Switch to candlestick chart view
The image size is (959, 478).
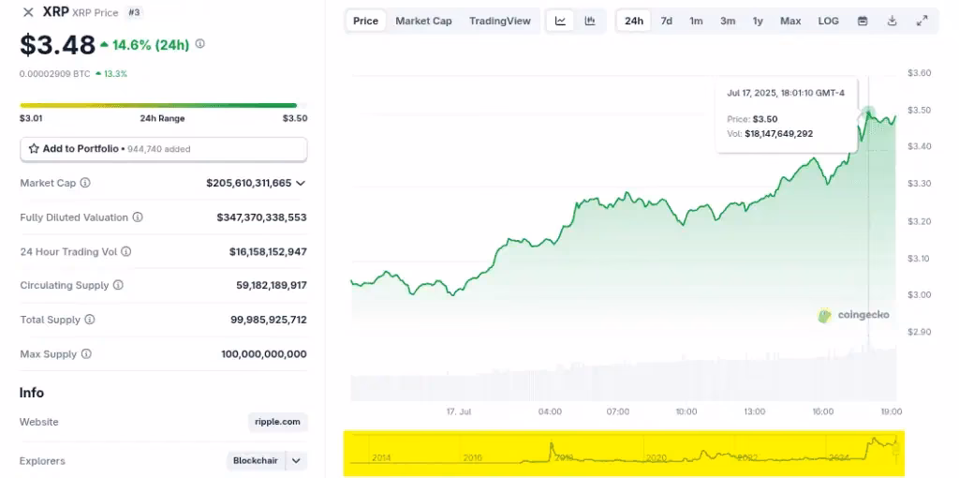click(590, 21)
